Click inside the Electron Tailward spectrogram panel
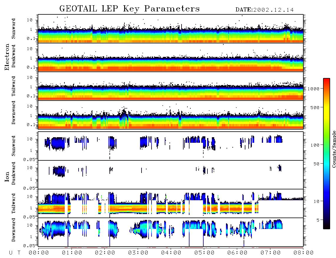 171,86
